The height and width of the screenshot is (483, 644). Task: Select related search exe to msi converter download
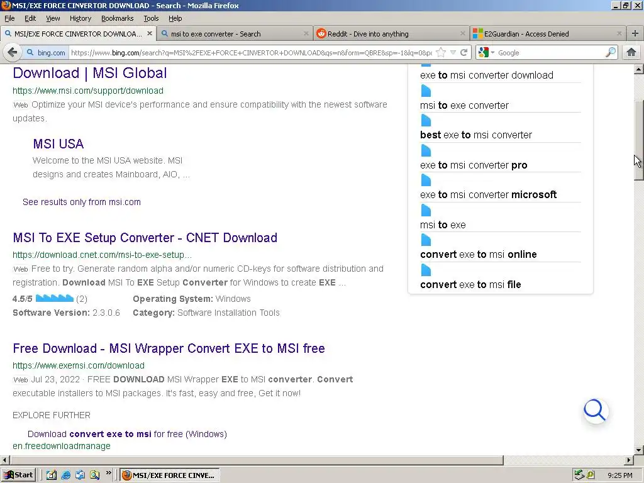[487, 75]
